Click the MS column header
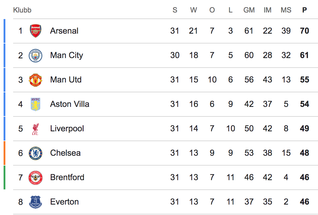Viewport: 318px width, 215px height. (286, 10)
